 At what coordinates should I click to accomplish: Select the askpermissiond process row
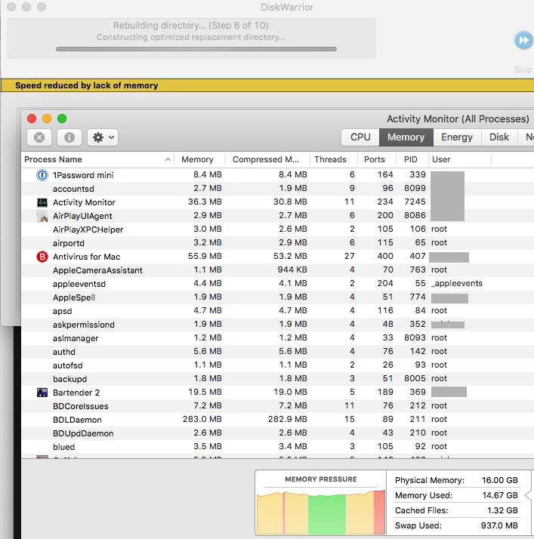(277, 325)
